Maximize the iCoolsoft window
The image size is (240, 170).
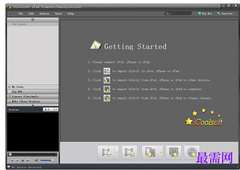click(x=229, y=6)
